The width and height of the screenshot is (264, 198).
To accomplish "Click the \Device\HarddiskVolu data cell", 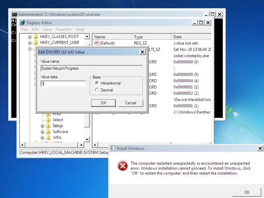I will tap(192, 100).
